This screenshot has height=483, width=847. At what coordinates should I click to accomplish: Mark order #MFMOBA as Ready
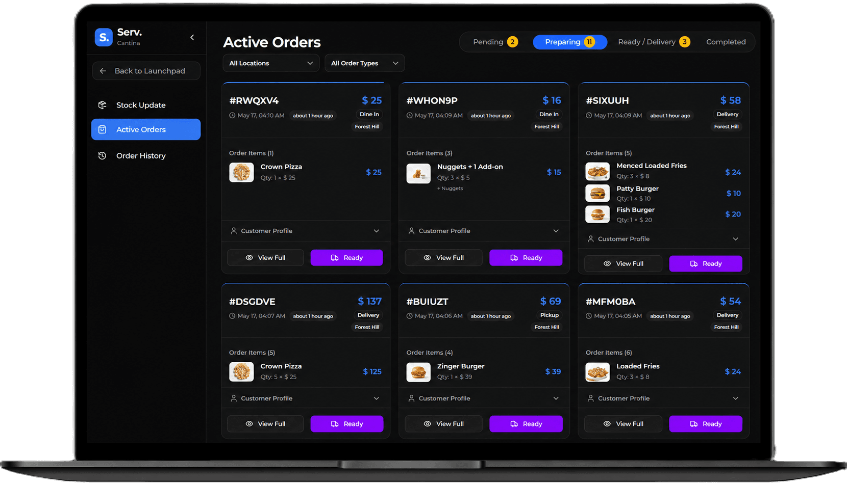[706, 424]
